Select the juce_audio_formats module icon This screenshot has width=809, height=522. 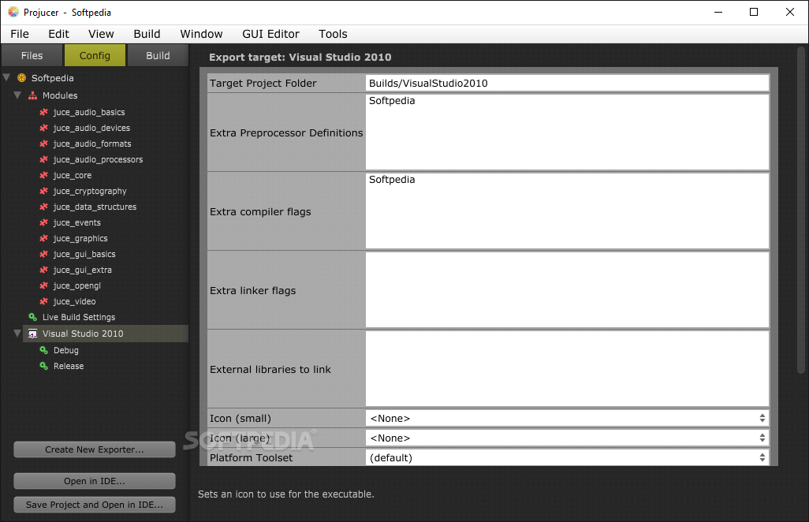click(44, 144)
